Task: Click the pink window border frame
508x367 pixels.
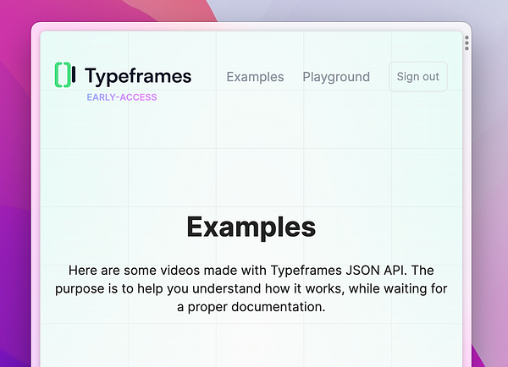Action: tap(36, 194)
